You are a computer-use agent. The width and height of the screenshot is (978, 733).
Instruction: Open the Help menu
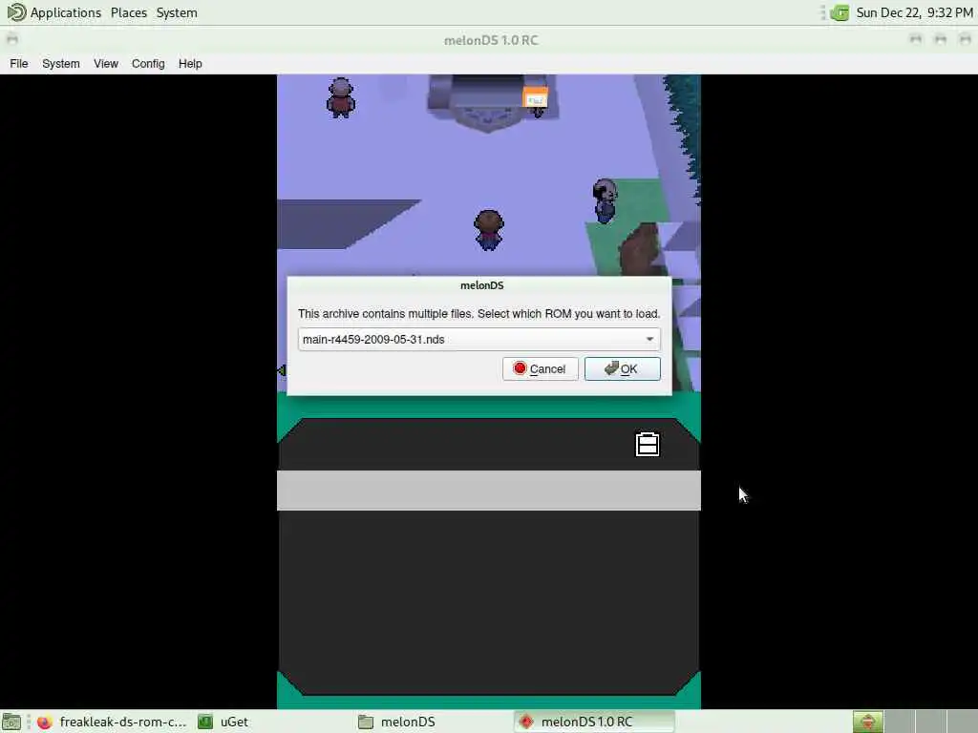[x=190, y=64]
